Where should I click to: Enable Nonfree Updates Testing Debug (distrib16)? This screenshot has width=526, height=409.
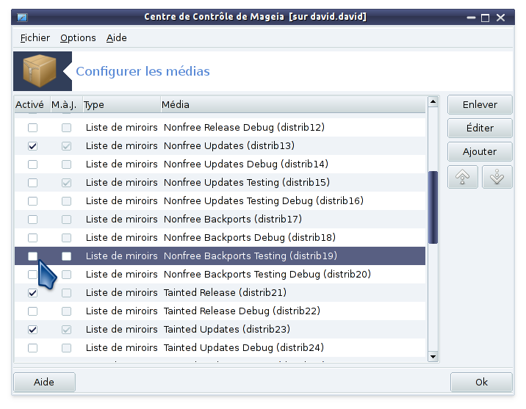(32, 201)
